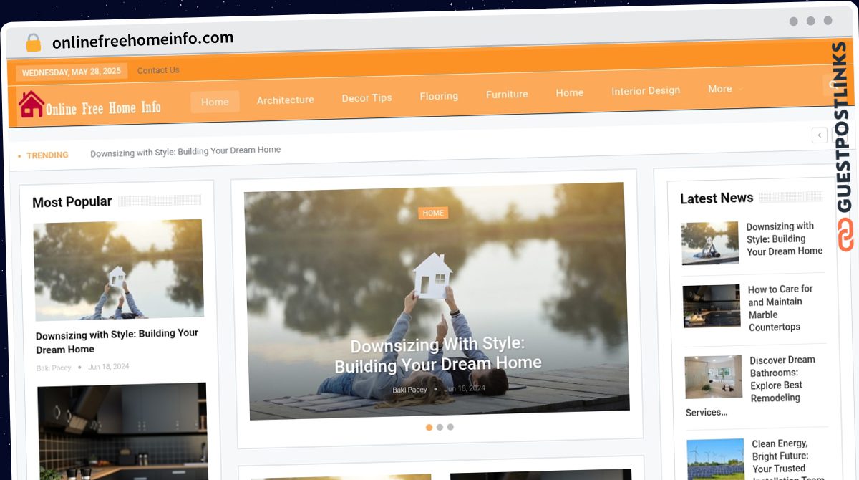Click the Wednesday, May 28, 2025 date badge
Screen dimensions: 859x480
[72, 72]
